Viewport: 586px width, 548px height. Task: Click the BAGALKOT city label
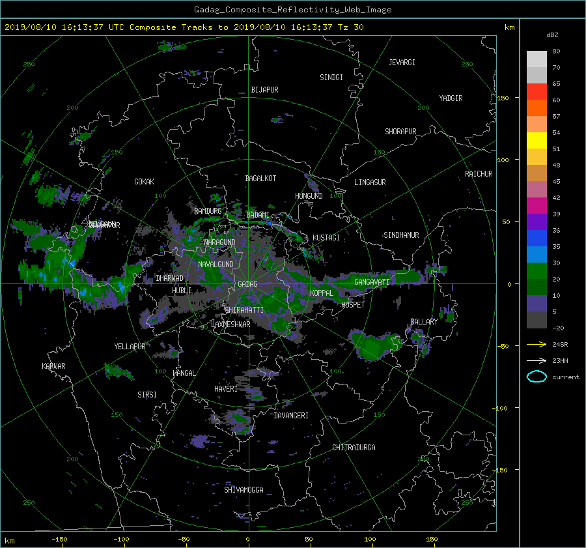[x=260, y=179]
